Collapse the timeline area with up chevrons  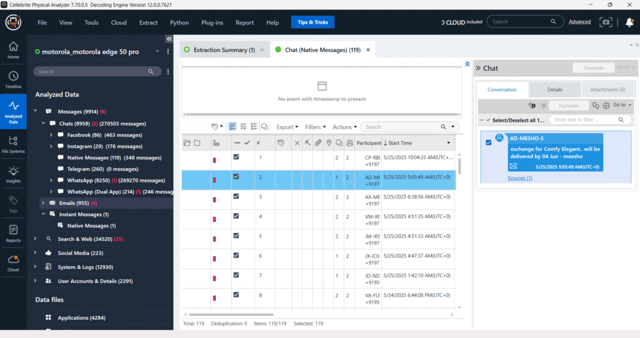point(467,64)
